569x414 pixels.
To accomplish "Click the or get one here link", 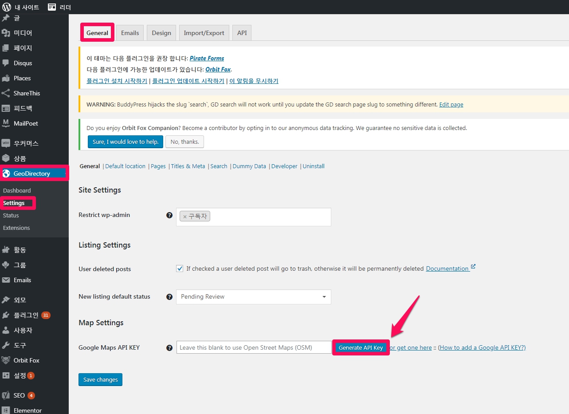I will point(411,347).
